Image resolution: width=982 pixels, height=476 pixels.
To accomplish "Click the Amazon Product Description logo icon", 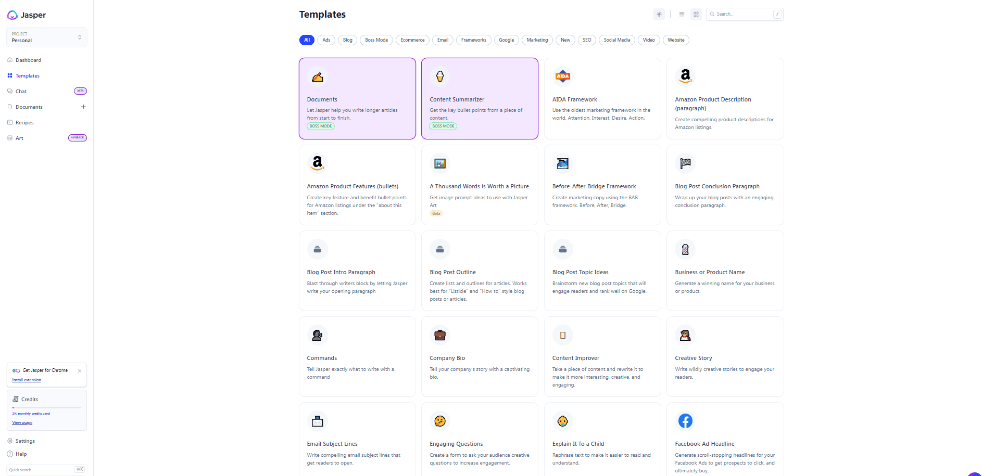I will click(685, 76).
